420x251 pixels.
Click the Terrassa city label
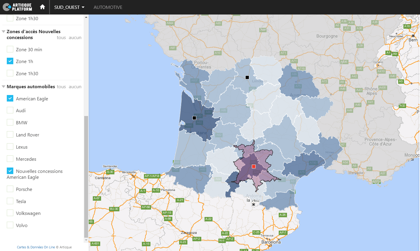click(x=267, y=236)
